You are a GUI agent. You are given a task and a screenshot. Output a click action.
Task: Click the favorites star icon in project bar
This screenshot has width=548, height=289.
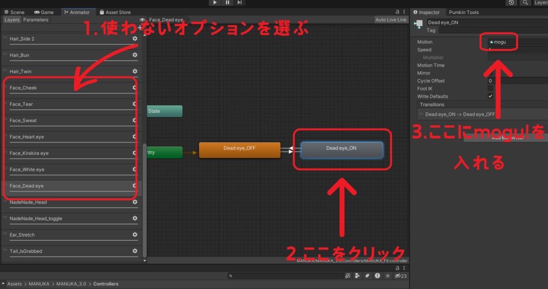387,276
